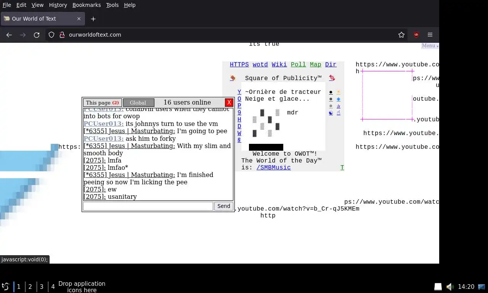Image resolution: width=488 pixels, height=293 pixels.
Task: Click the white tray icon beside volume
Action: pos(438,287)
